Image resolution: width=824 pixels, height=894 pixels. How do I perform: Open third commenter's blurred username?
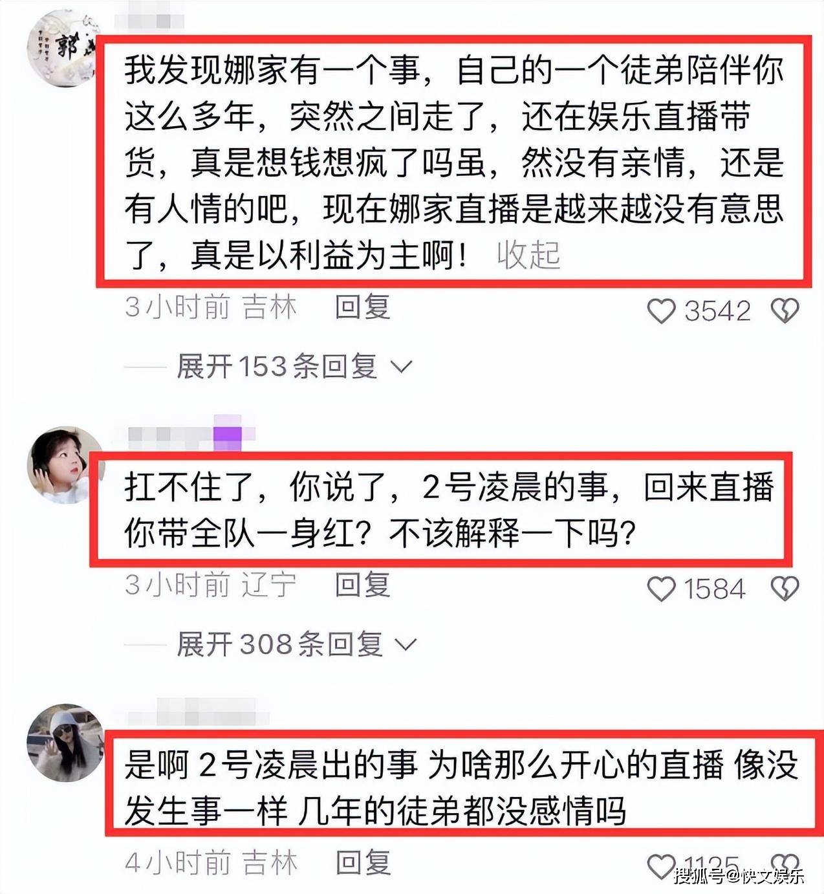[199, 712]
